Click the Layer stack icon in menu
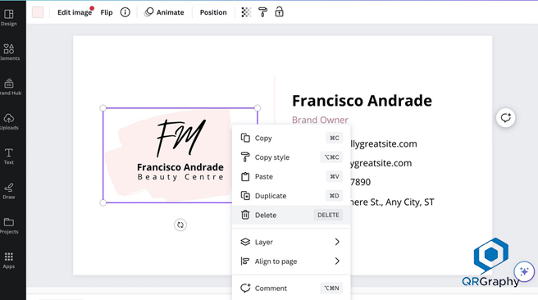The image size is (538, 300). pos(245,242)
